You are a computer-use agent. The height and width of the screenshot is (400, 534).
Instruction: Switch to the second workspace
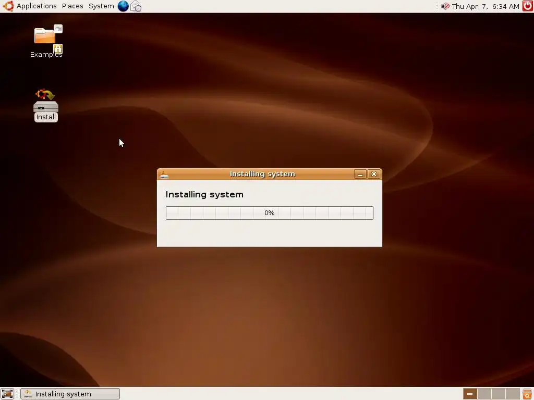(484, 394)
